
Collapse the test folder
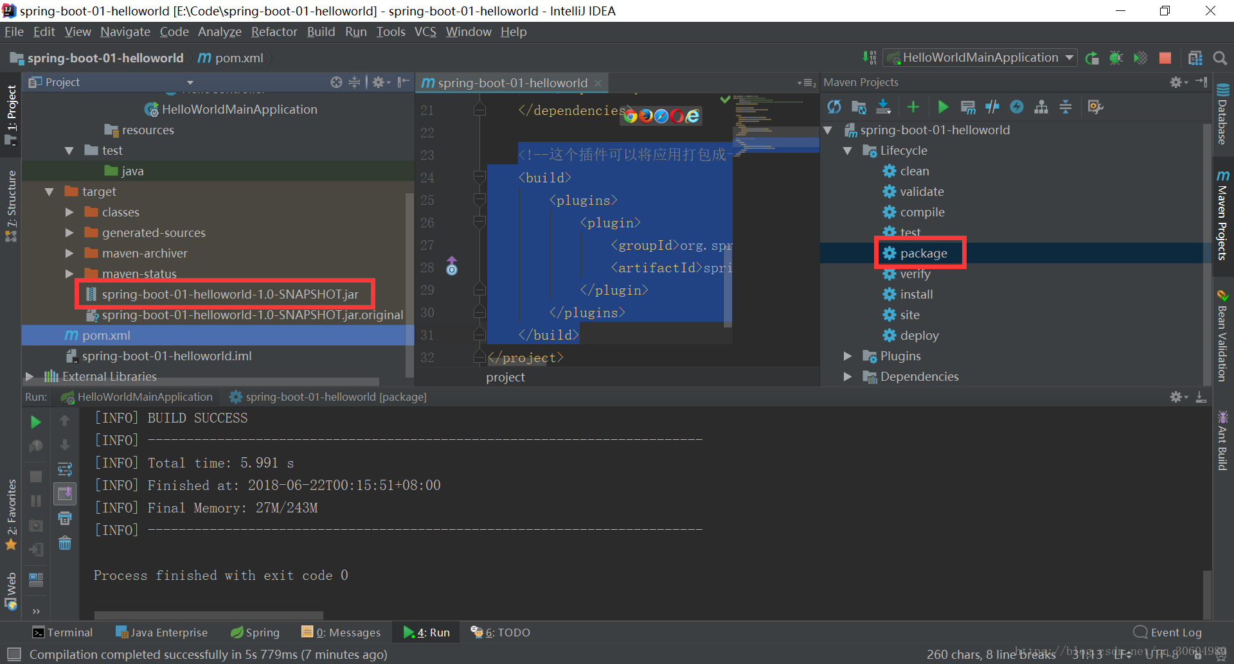point(69,151)
